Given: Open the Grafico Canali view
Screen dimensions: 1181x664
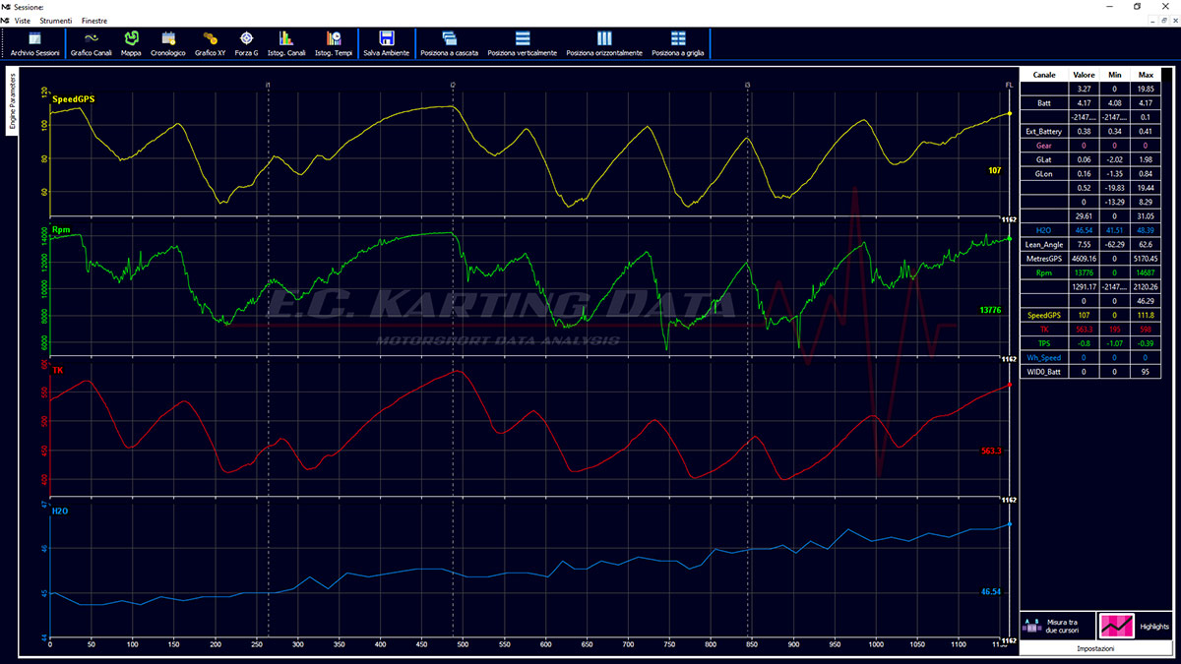Looking at the screenshot, I should tap(90, 42).
